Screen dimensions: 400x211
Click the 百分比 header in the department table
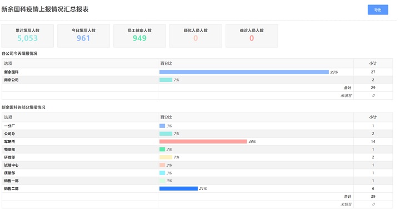click(x=166, y=117)
